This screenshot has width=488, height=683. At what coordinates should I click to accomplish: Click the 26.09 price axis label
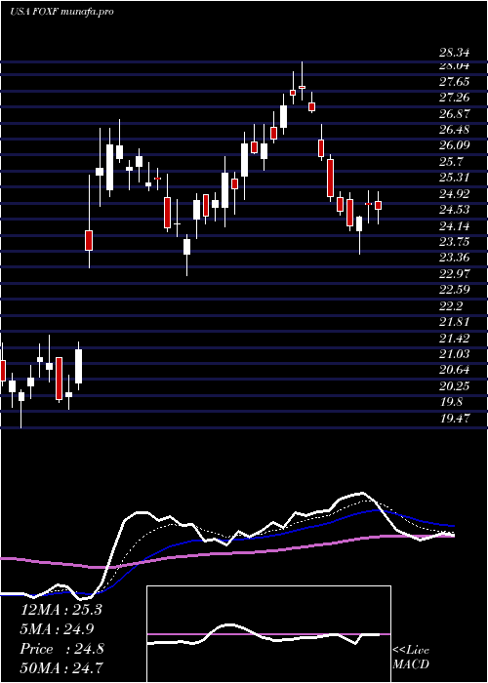(x=455, y=145)
